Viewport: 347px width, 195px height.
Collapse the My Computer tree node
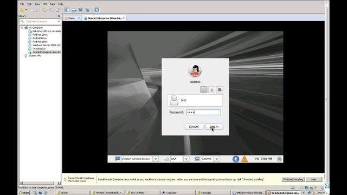[22, 28]
